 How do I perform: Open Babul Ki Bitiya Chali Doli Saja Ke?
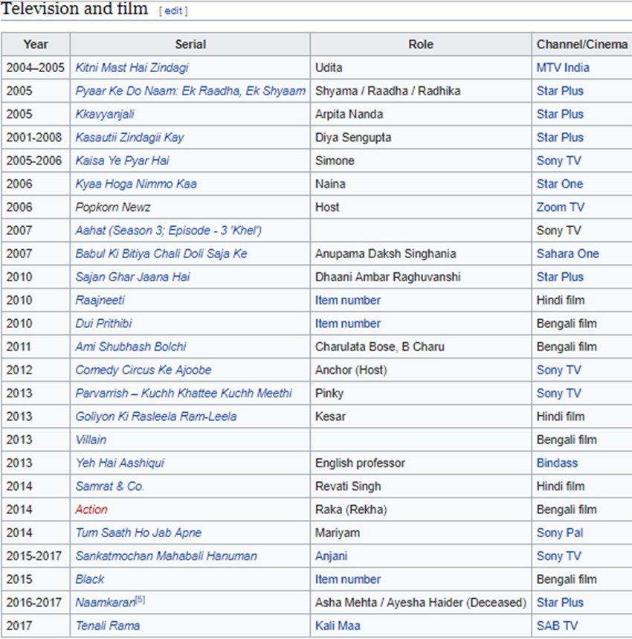(x=161, y=254)
